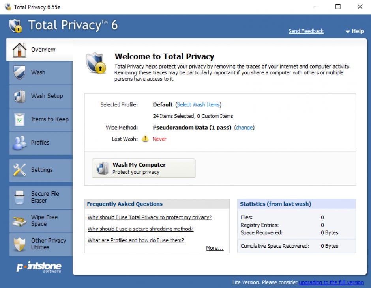Viewport: 371px width, 288px height.
Task: Click the Overview house icon
Action: point(19,50)
